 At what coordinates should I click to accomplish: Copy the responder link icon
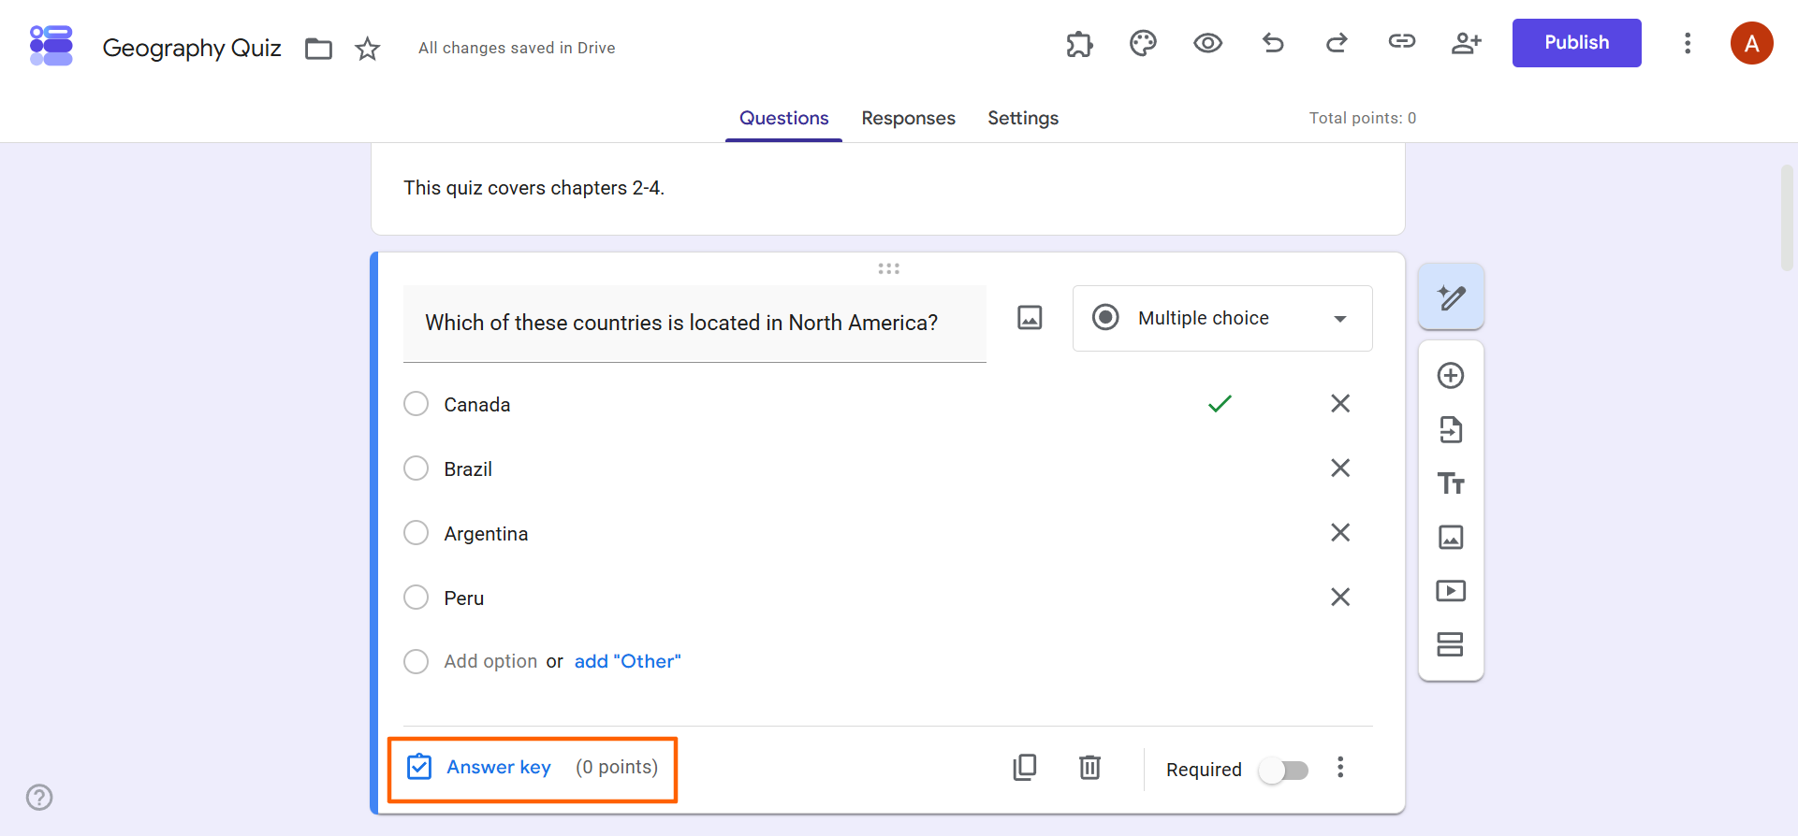[x=1401, y=41]
